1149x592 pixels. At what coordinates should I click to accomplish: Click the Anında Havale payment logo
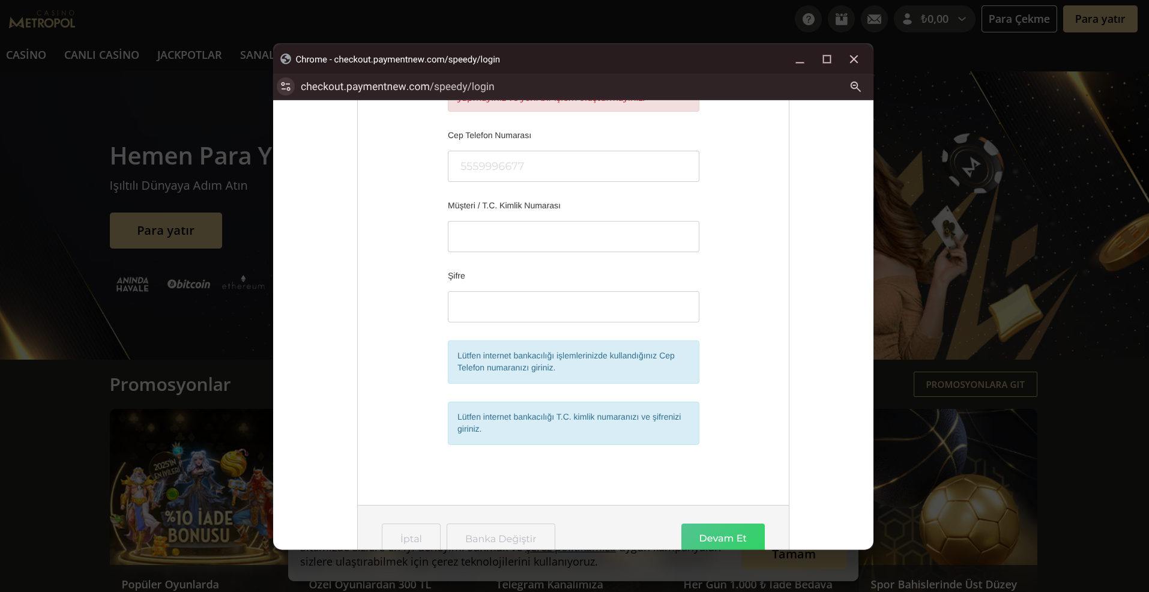pyautogui.click(x=133, y=284)
